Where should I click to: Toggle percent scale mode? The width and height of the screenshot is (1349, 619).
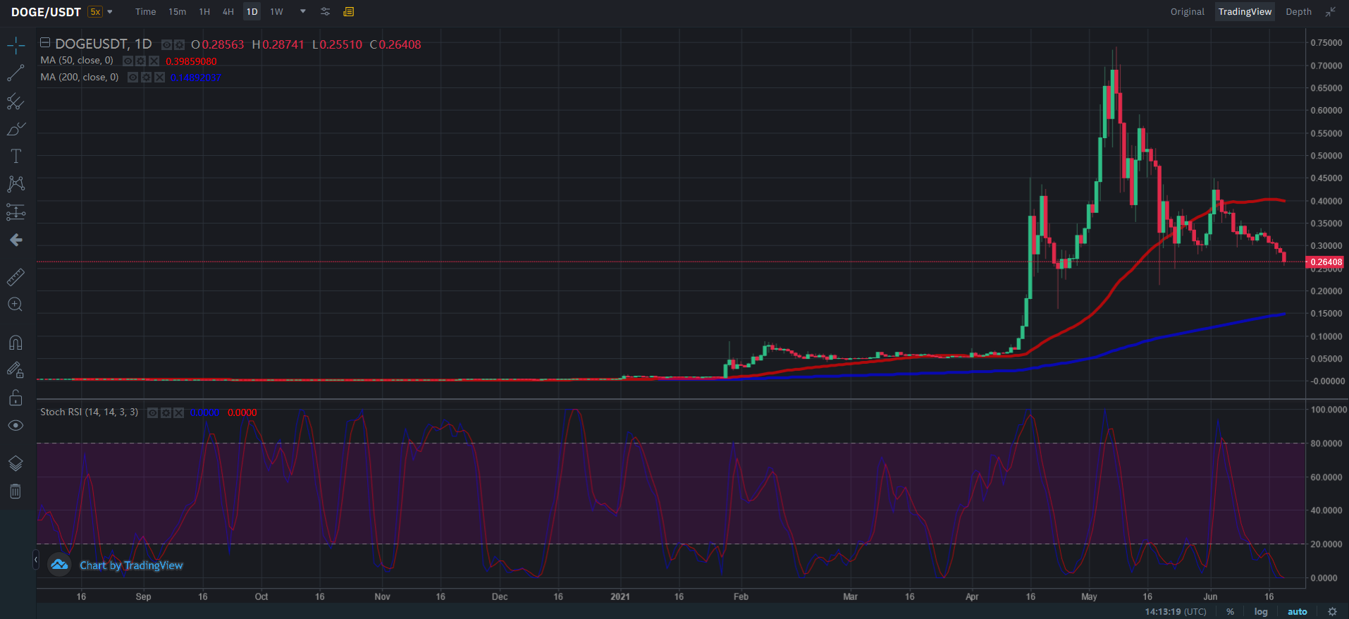1230,611
